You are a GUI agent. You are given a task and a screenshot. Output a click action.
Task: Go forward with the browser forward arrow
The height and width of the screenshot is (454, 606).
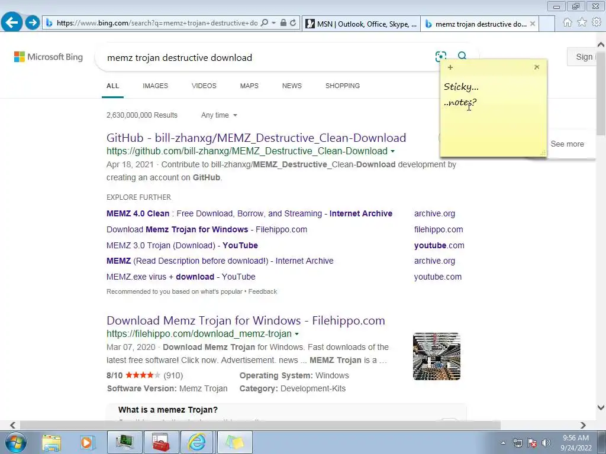point(33,23)
